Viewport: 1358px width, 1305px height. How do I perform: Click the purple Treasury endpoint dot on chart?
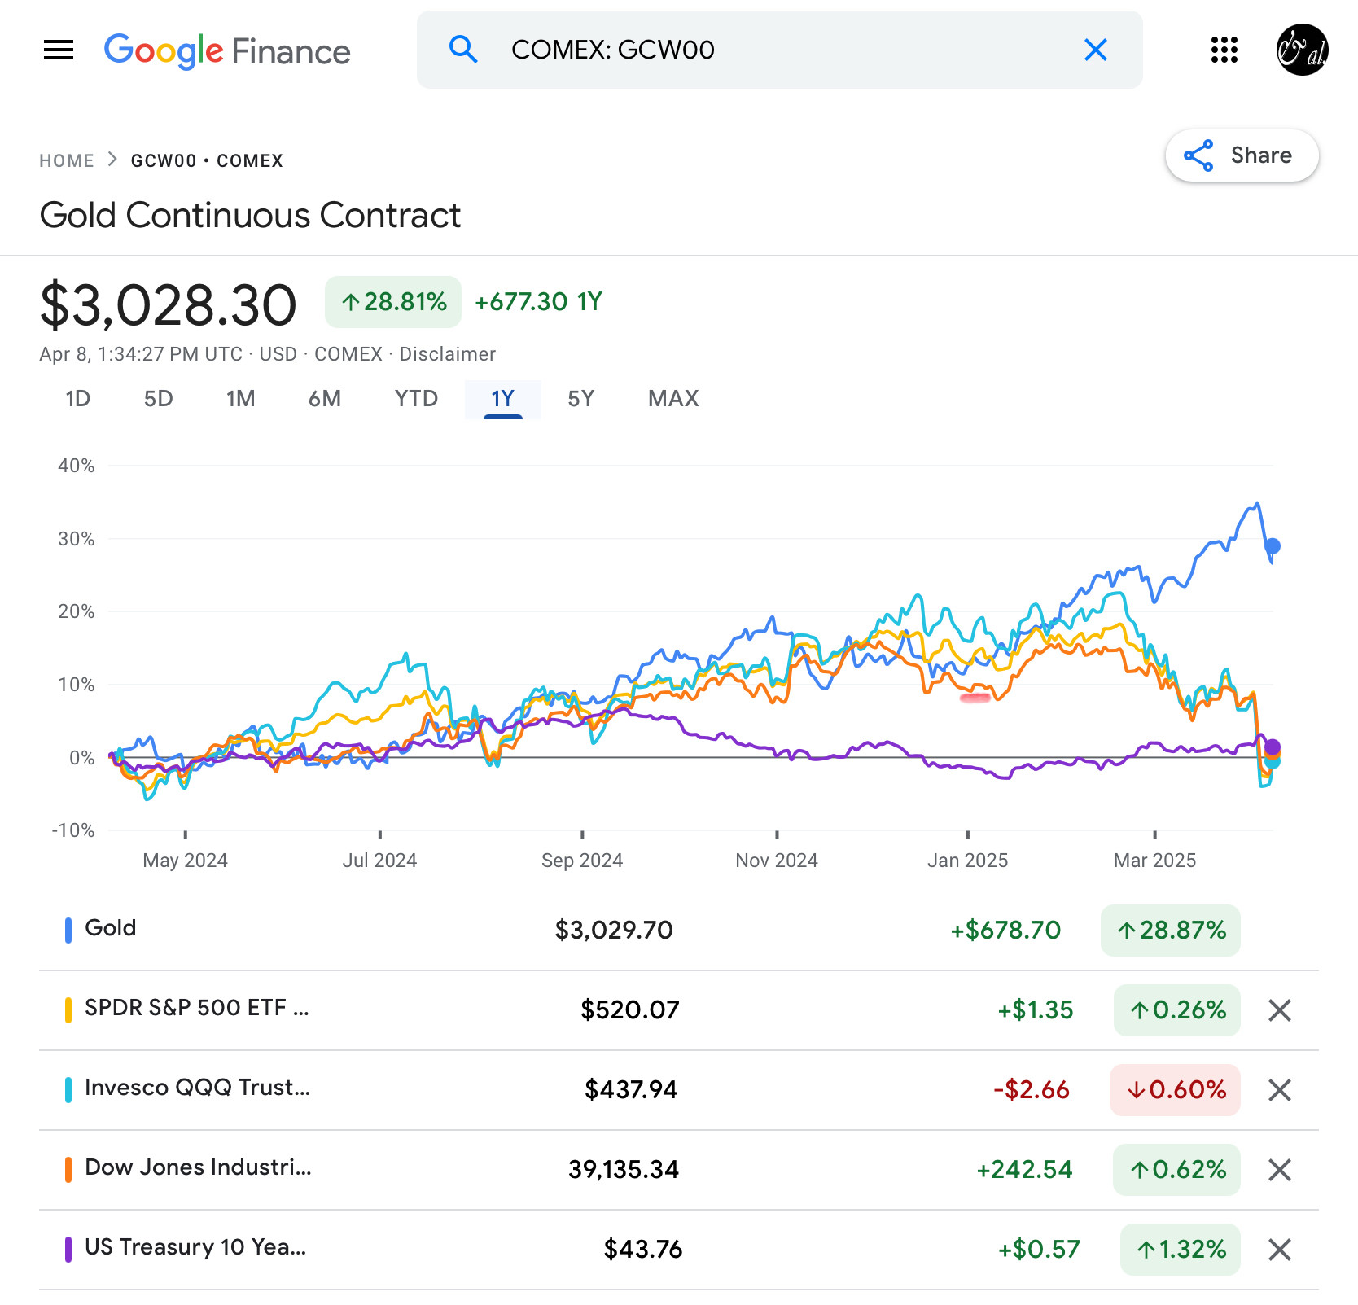click(x=1273, y=747)
